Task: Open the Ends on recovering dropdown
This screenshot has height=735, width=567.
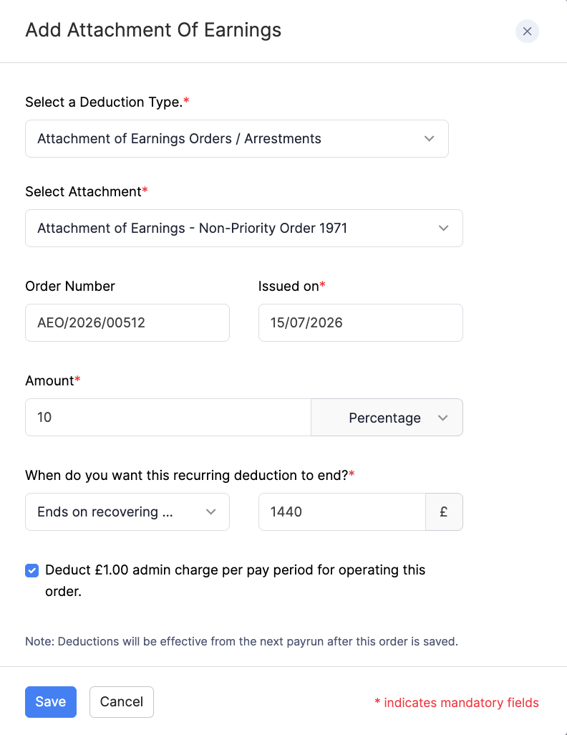Action: 127,512
